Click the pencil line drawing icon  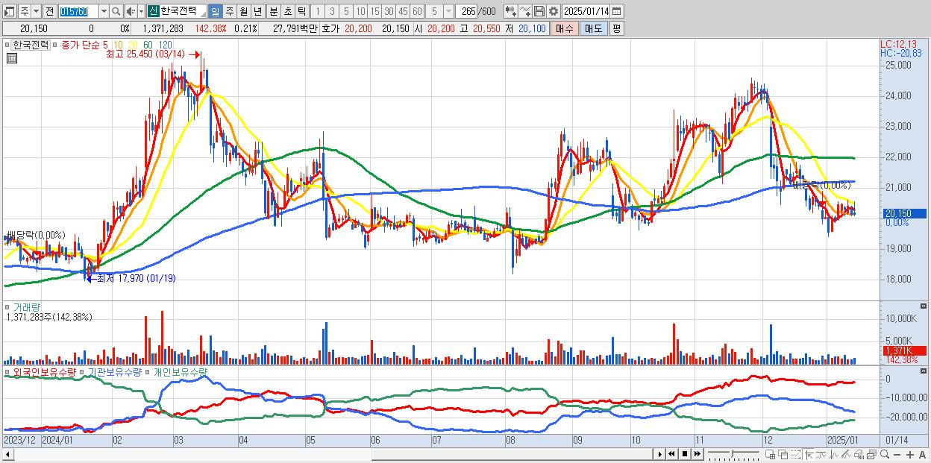point(847,455)
